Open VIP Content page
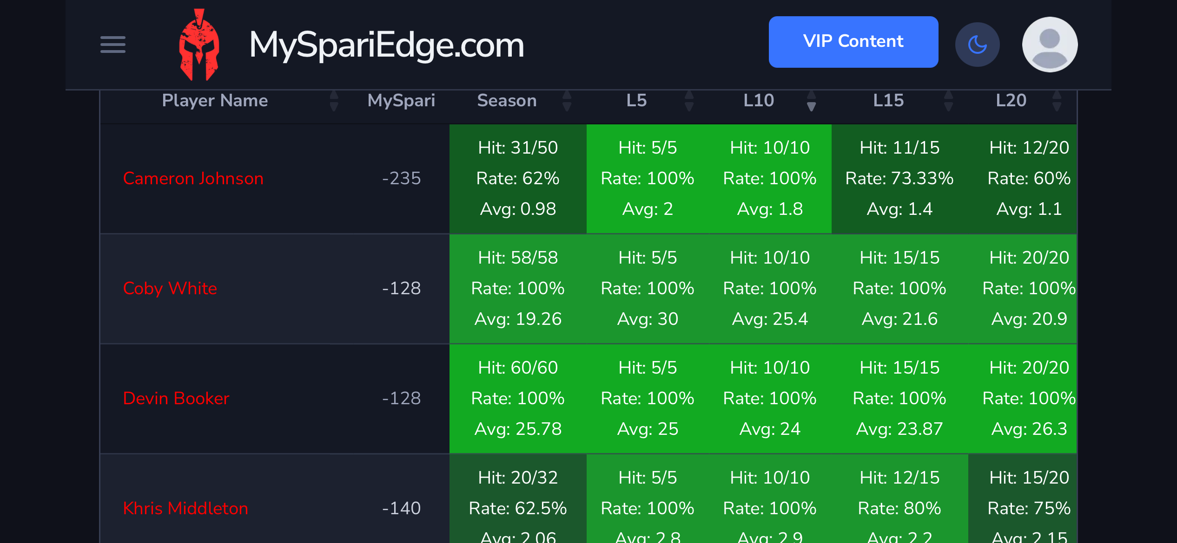The width and height of the screenshot is (1177, 543). (x=853, y=42)
